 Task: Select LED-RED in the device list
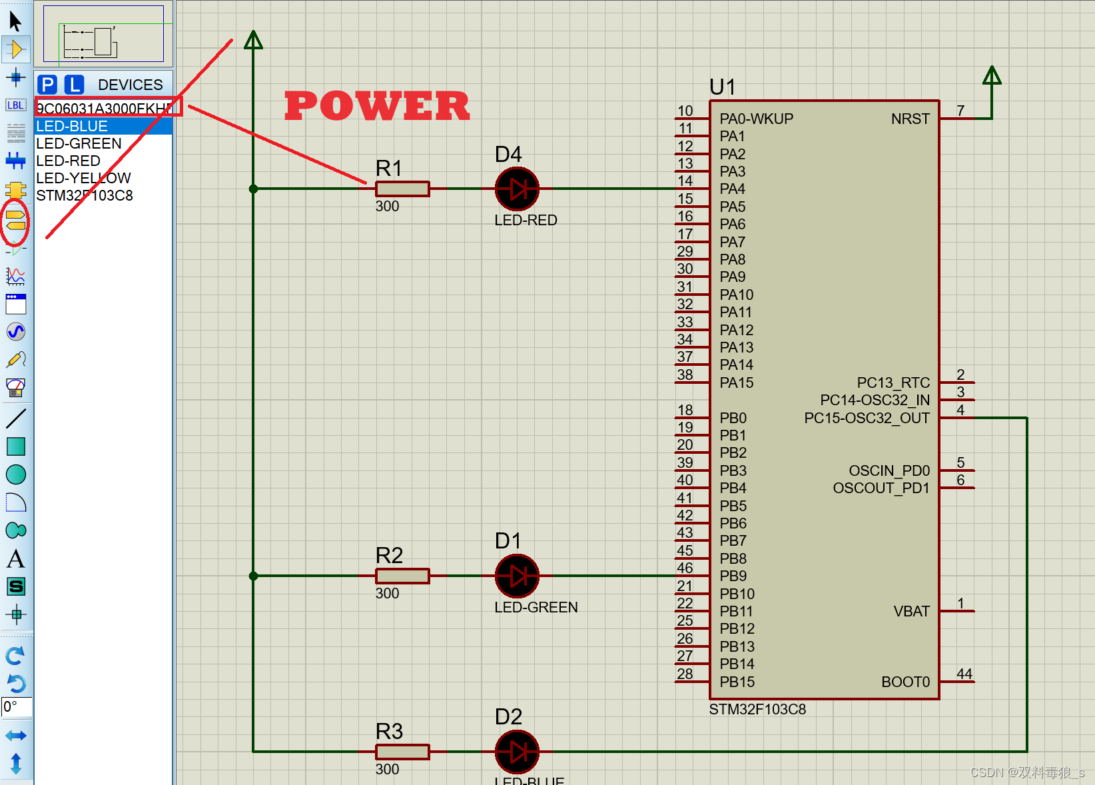103,161
